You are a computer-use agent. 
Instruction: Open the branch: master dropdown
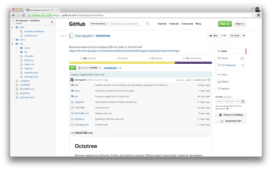(x=90, y=68)
